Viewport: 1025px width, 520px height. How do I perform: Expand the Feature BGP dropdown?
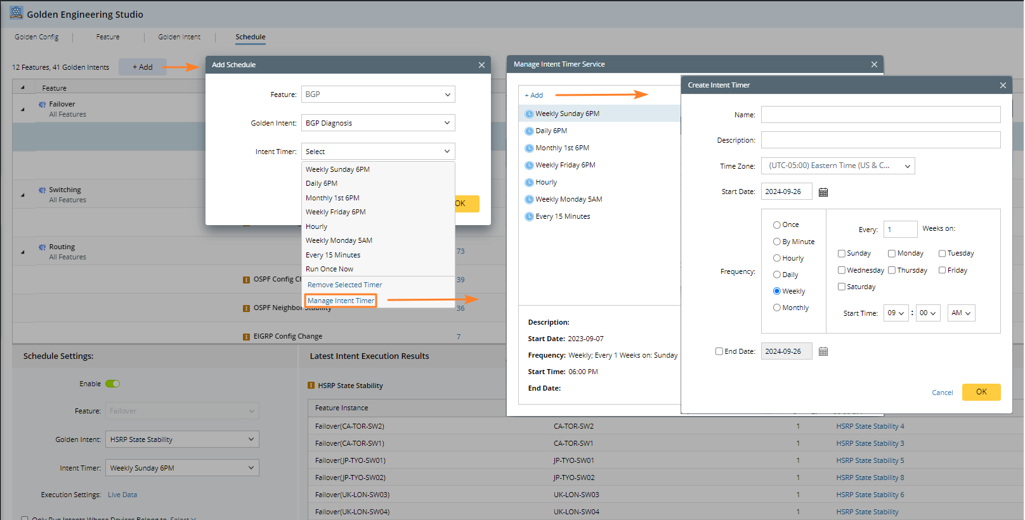378,94
